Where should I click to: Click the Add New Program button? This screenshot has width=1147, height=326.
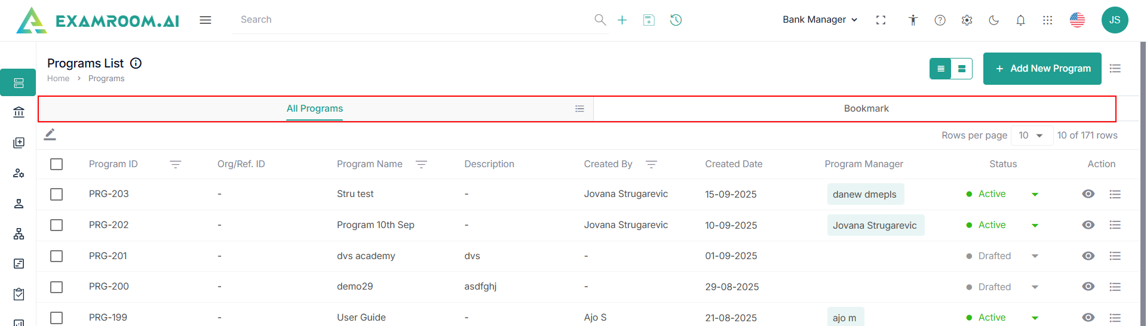(1042, 69)
